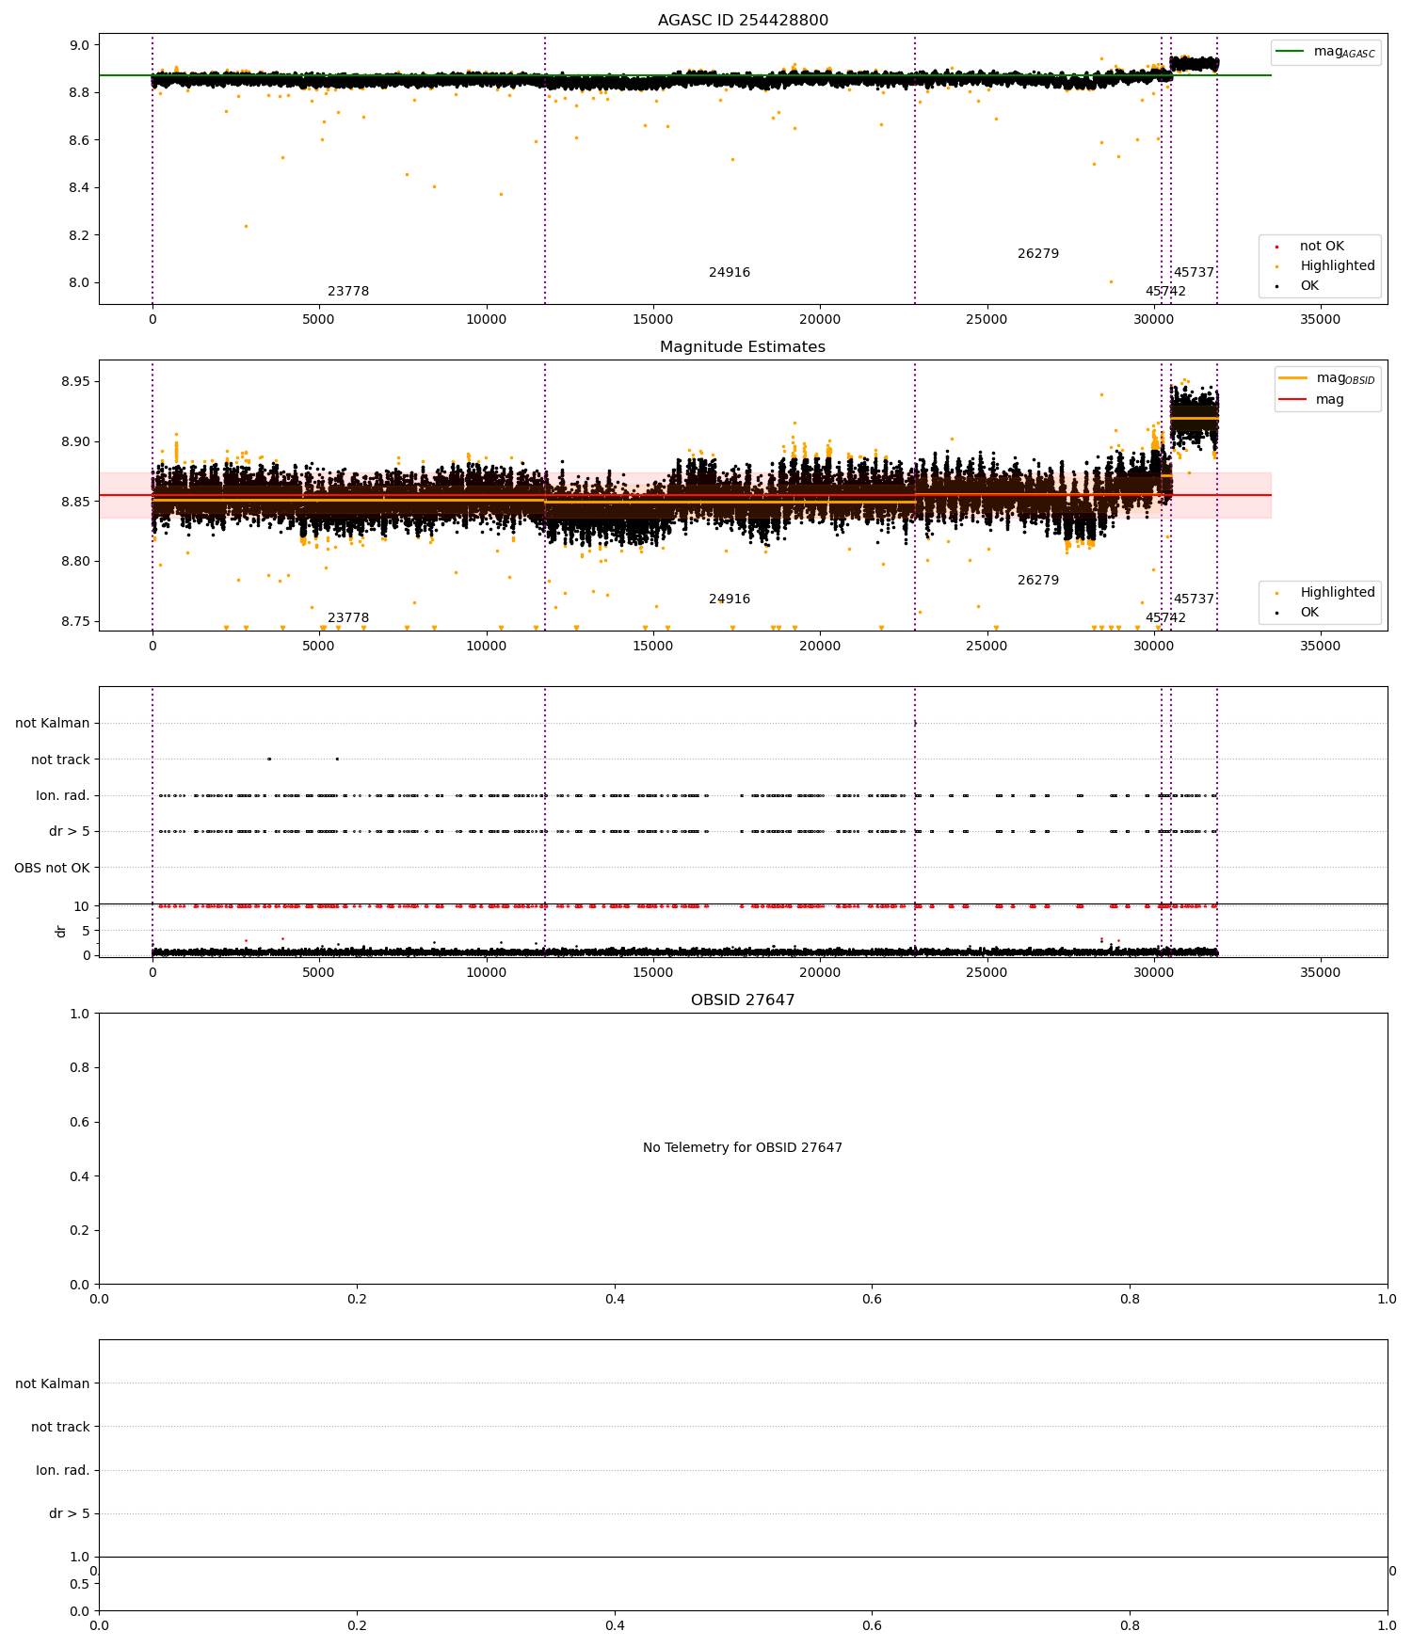
Task: Click the 'OBSID 27647' panel title
Action: (x=743, y=1000)
